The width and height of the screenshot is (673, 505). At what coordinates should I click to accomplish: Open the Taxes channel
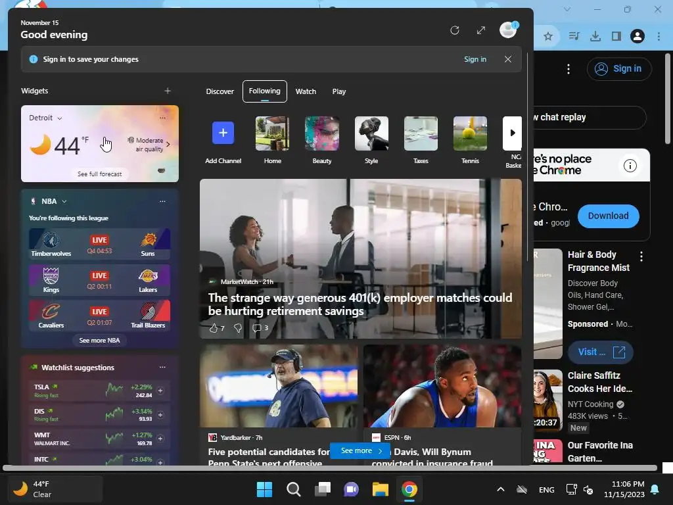pyautogui.click(x=421, y=141)
